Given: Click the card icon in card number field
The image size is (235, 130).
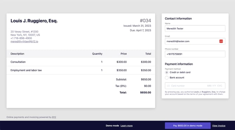Looking at the screenshot, I should pos(168,86).
